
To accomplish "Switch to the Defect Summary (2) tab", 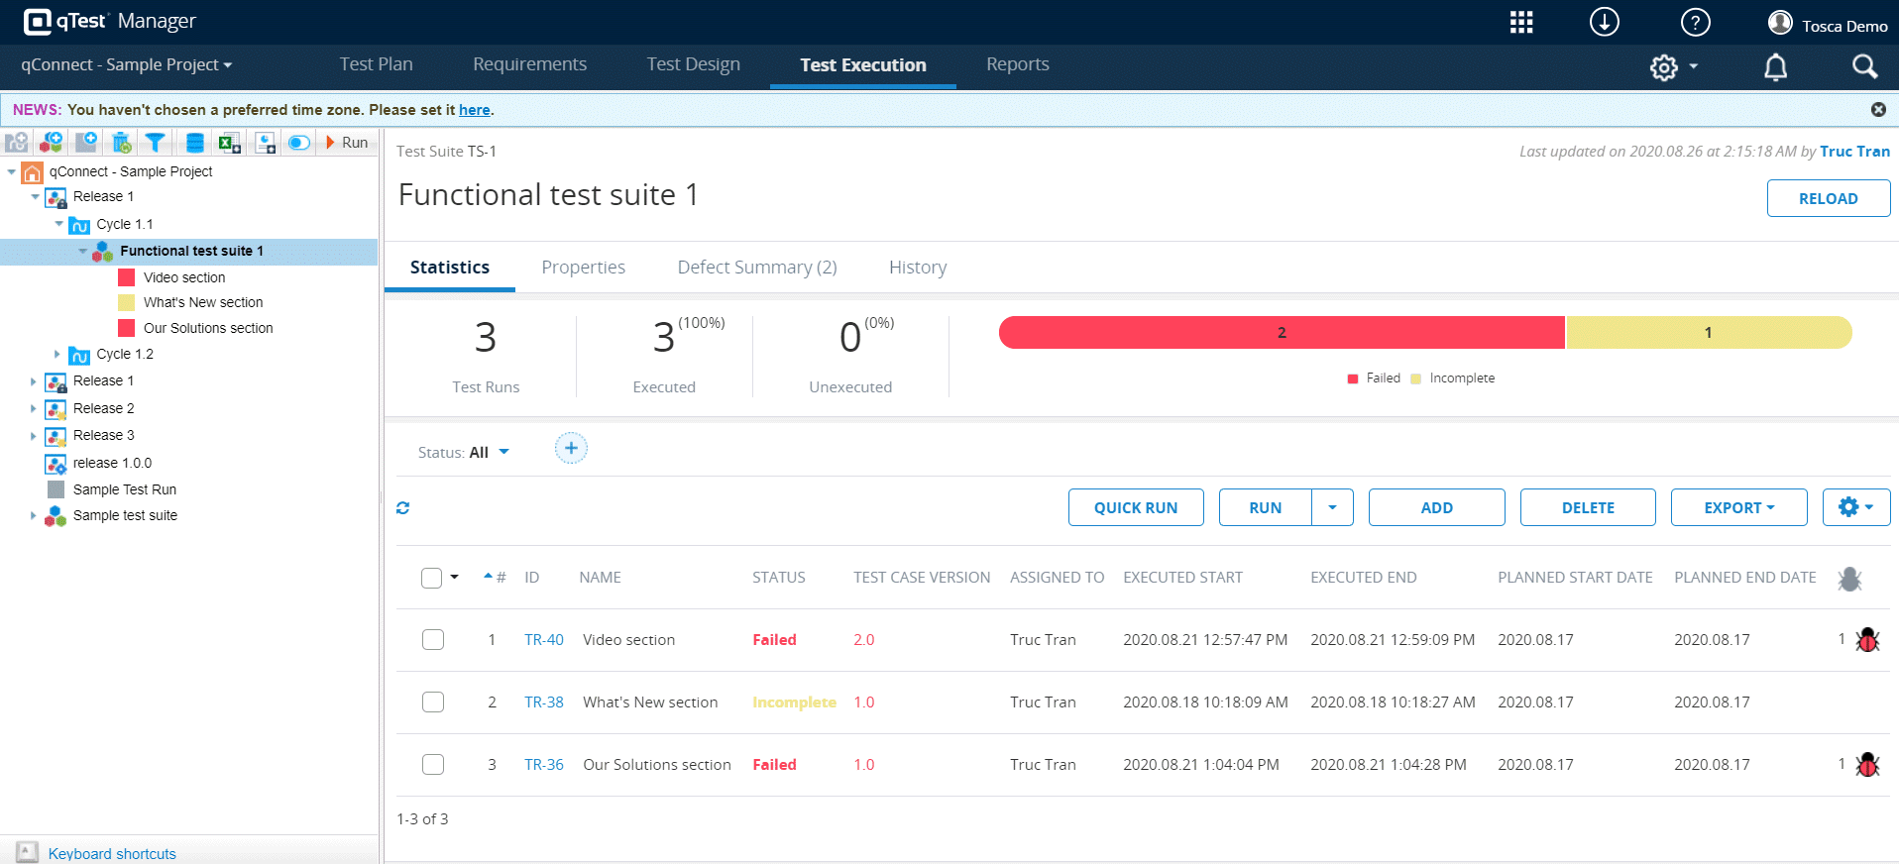I will [x=757, y=268].
